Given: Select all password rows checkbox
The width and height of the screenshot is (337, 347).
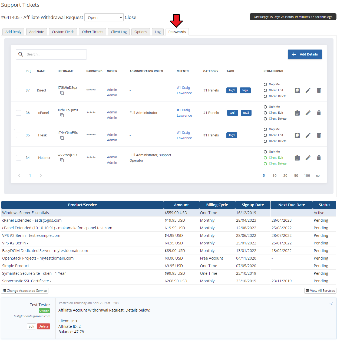Looking at the screenshot, I should (x=19, y=71).
